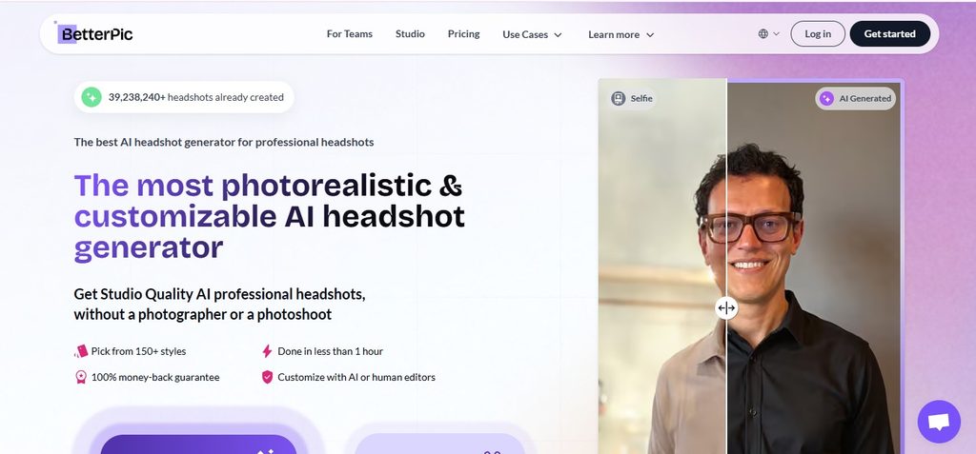Open the For Teams page
Screen dimensions: 976x454
click(350, 34)
